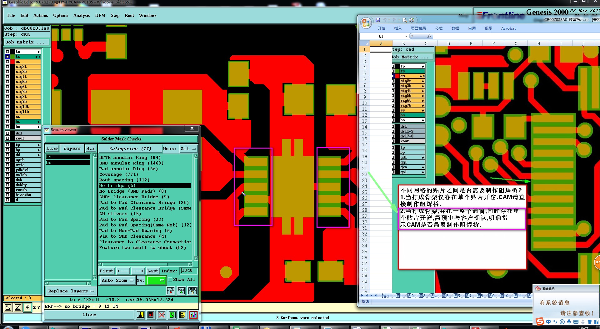The width and height of the screenshot is (600, 329).
Task: Open the DFM menu
Action: pyautogui.click(x=100, y=15)
